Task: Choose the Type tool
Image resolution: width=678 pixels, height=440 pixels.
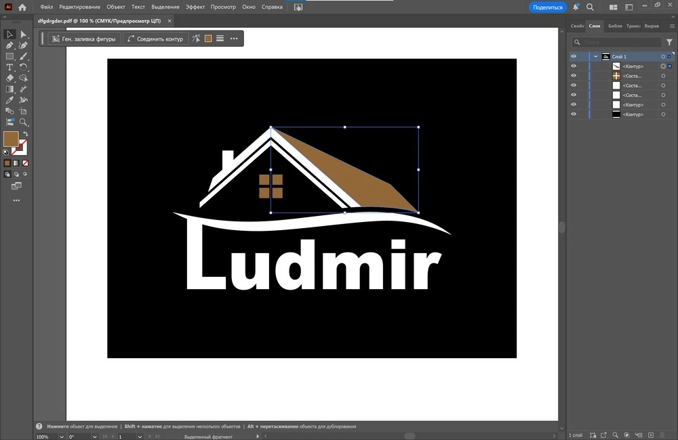Action: (x=10, y=68)
